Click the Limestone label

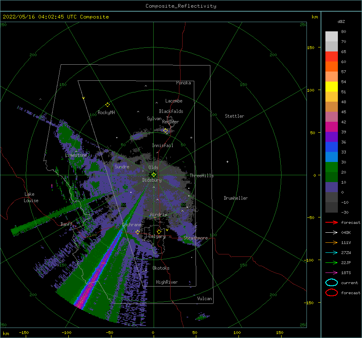76,155
